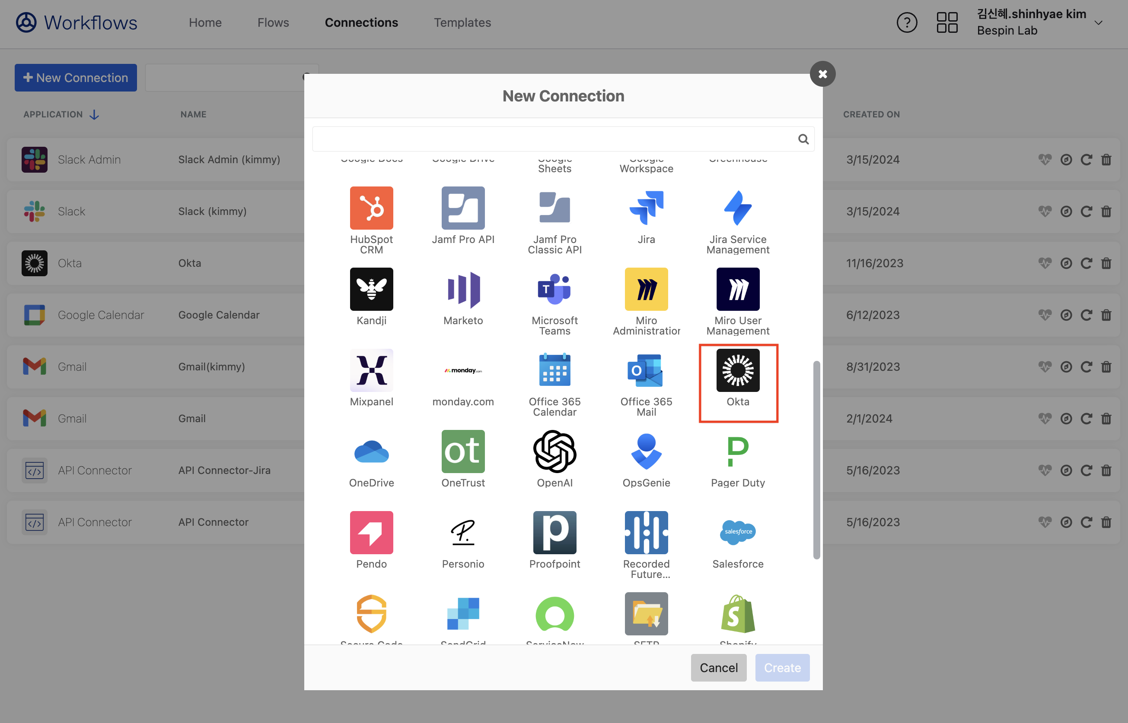The width and height of the screenshot is (1128, 723).
Task: Sort by APPLICATION column arrow
Action: (x=95, y=114)
